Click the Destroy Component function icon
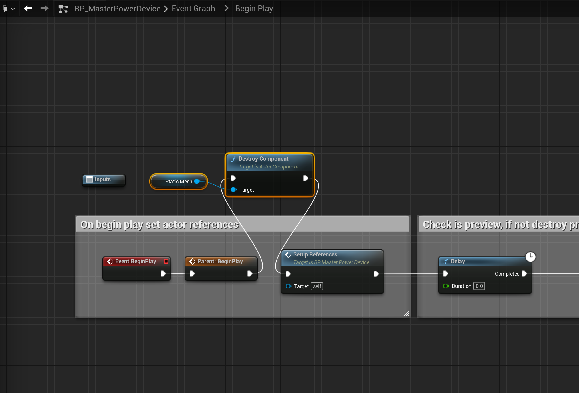The height and width of the screenshot is (393, 579). [x=233, y=159]
